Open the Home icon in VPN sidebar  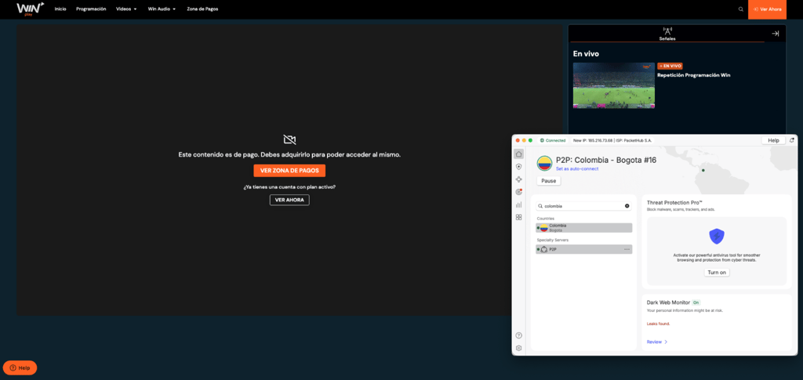coord(519,154)
